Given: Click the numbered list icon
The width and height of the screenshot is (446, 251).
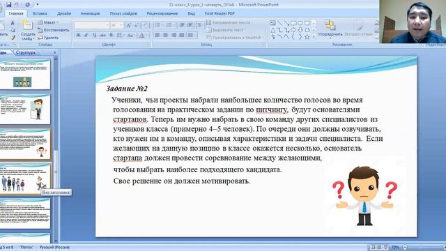Looking at the screenshot, I should [169, 25].
